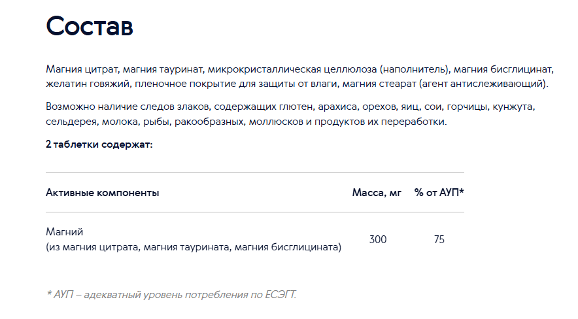Click the text '2 таблетки содержат:'
Viewport: 578px width, 319px height.
pos(99,144)
